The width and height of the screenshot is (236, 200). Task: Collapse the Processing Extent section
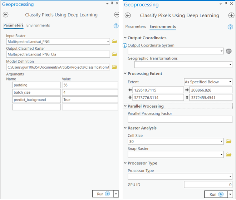(x=125, y=74)
